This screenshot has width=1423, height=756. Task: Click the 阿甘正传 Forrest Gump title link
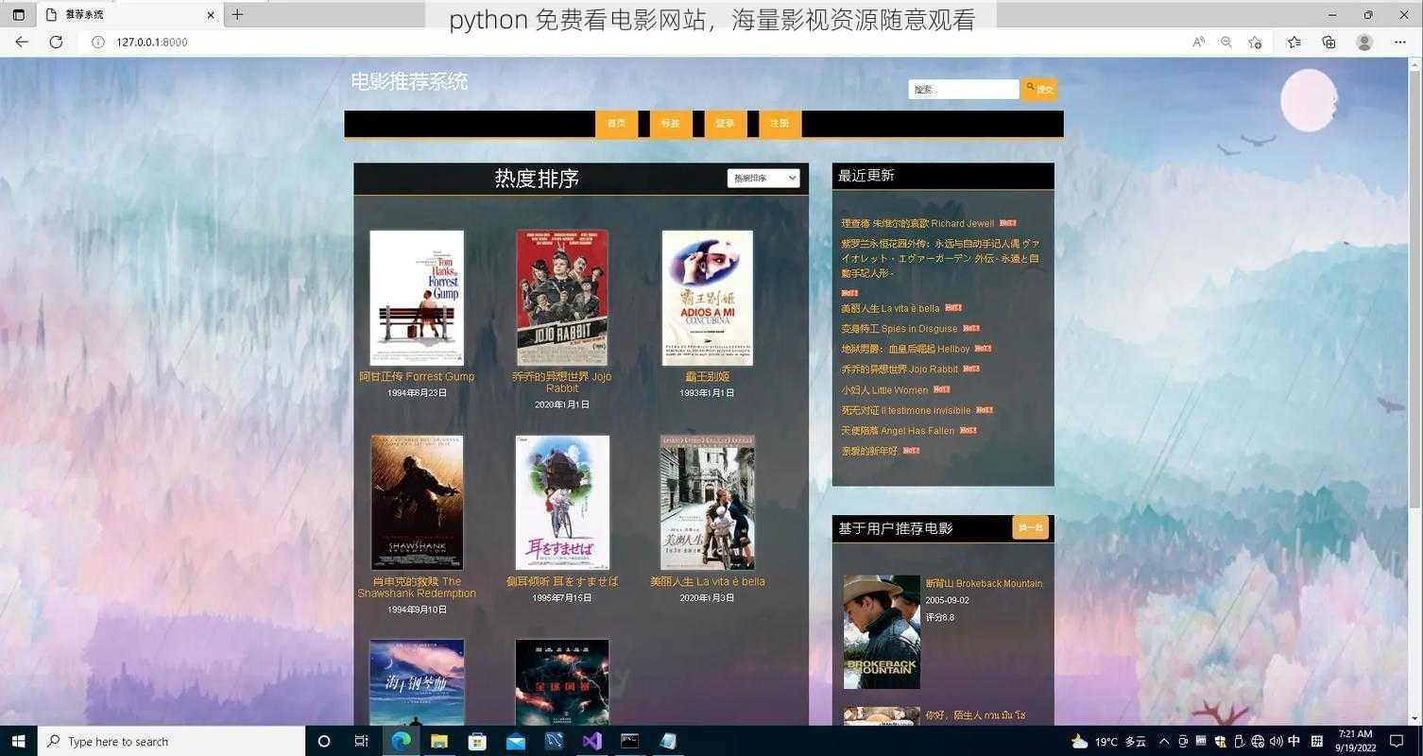pyautogui.click(x=417, y=376)
